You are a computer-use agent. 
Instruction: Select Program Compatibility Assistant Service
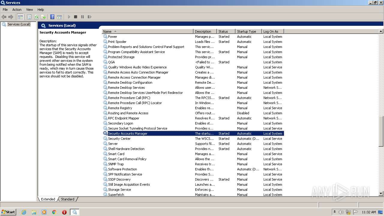pyautogui.click(x=193, y=52)
